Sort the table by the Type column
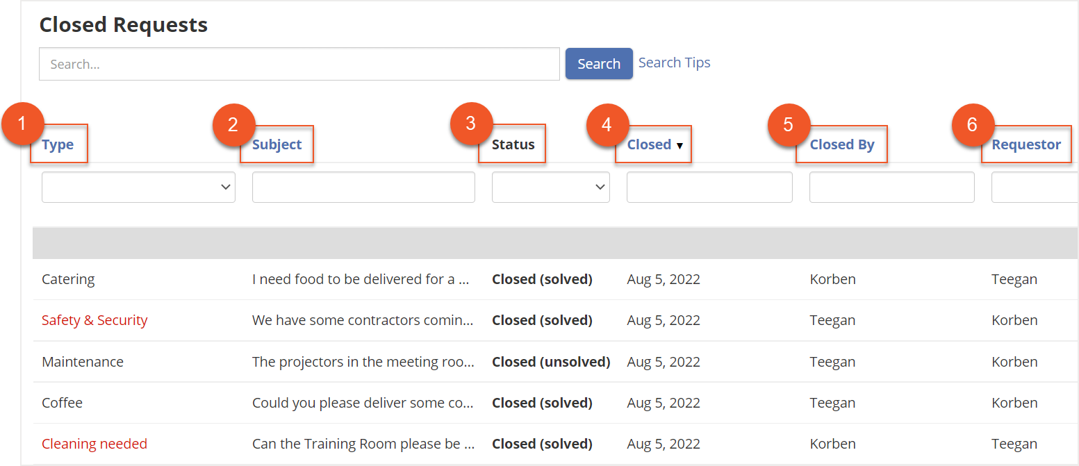The height and width of the screenshot is (466, 1079). [x=58, y=144]
